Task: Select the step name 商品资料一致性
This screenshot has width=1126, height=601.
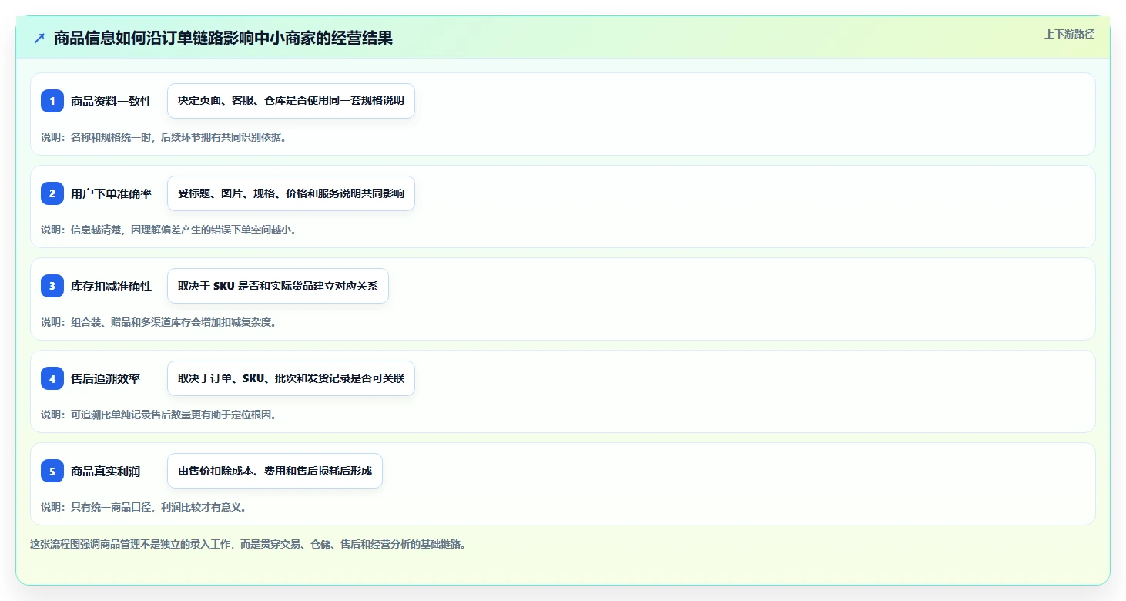Action: 111,101
